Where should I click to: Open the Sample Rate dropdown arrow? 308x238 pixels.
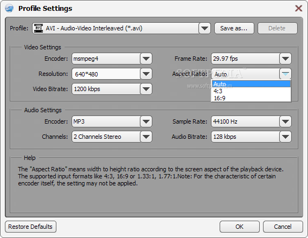click(285, 121)
